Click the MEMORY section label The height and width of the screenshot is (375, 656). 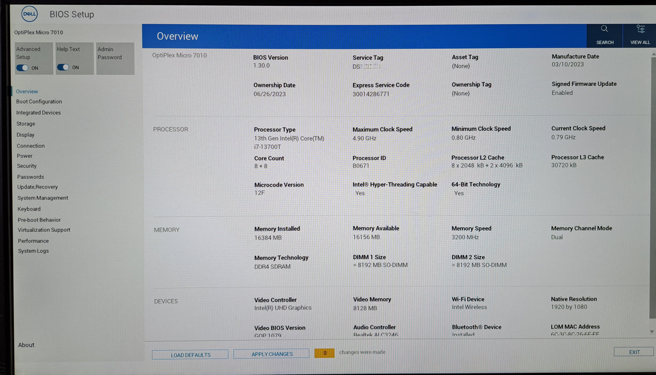[167, 230]
